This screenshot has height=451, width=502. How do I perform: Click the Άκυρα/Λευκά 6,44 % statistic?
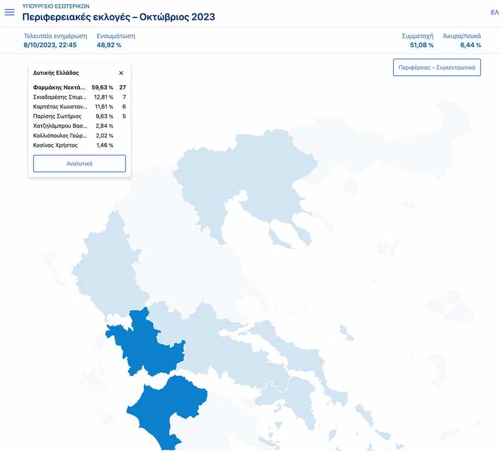pos(462,41)
